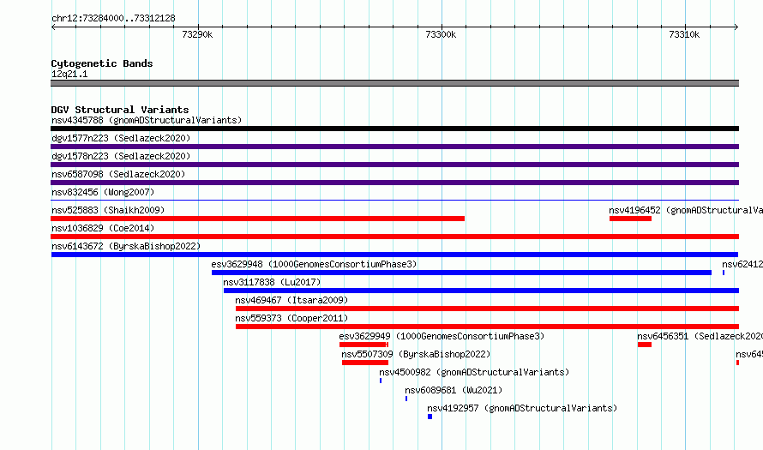Open nsv4500982 (gnomADStructuralVariants) label
This screenshot has width=763, height=450.
(x=474, y=372)
